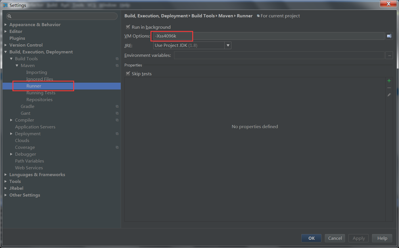This screenshot has width=399, height=248.
Task: Toggle the marker icon next to Gradle
Action: pyautogui.click(x=117, y=106)
